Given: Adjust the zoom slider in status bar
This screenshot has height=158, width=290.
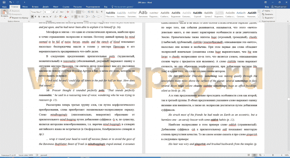Looking at the screenshot, I should (x=273, y=155).
